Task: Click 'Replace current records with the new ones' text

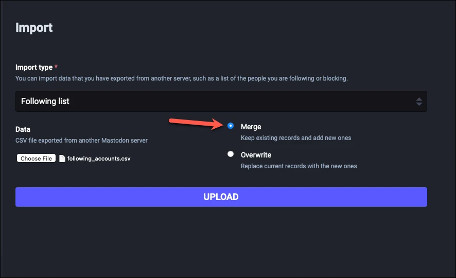Action: pyautogui.click(x=299, y=166)
